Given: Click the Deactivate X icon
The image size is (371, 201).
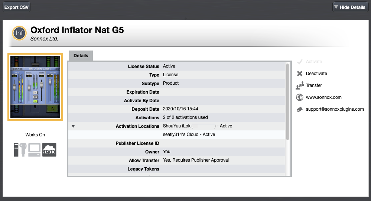Looking at the screenshot, I should point(300,74).
